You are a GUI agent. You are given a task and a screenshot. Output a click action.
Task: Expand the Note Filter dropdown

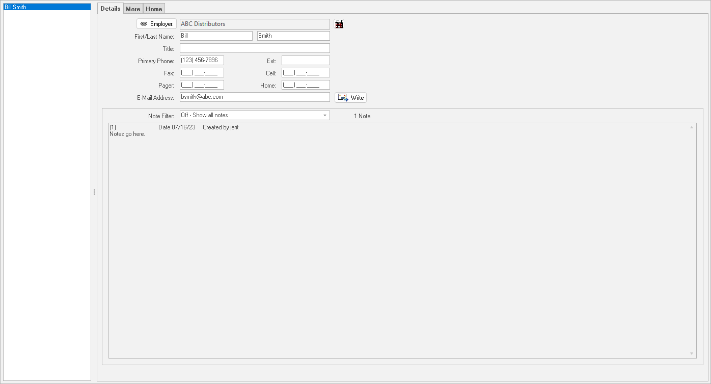click(x=324, y=116)
